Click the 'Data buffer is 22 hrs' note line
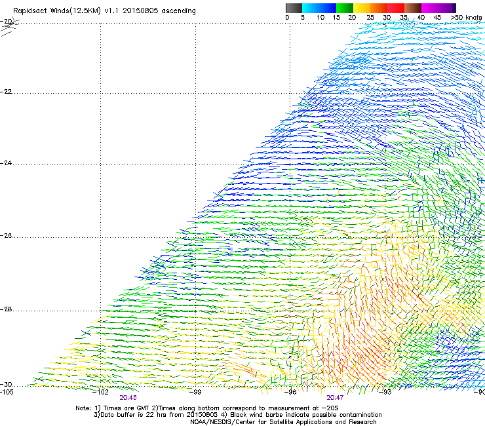The width and height of the screenshot is (485, 426). [x=237, y=415]
